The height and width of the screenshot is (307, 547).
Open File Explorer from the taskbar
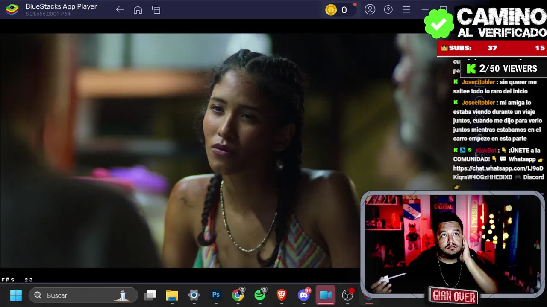coord(172,295)
